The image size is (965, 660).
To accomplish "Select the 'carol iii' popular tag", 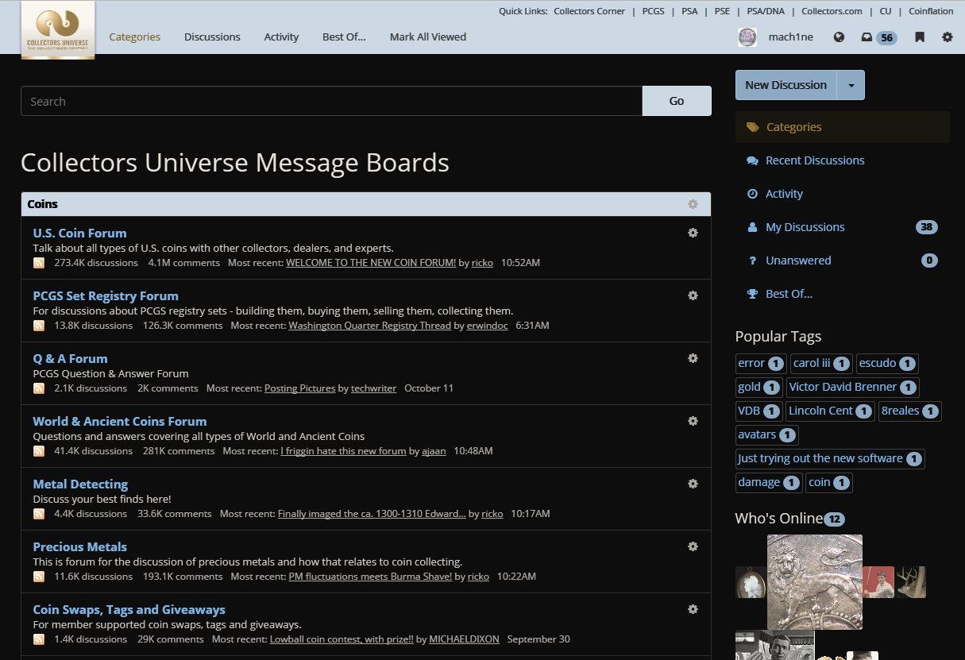I will pyautogui.click(x=821, y=363).
